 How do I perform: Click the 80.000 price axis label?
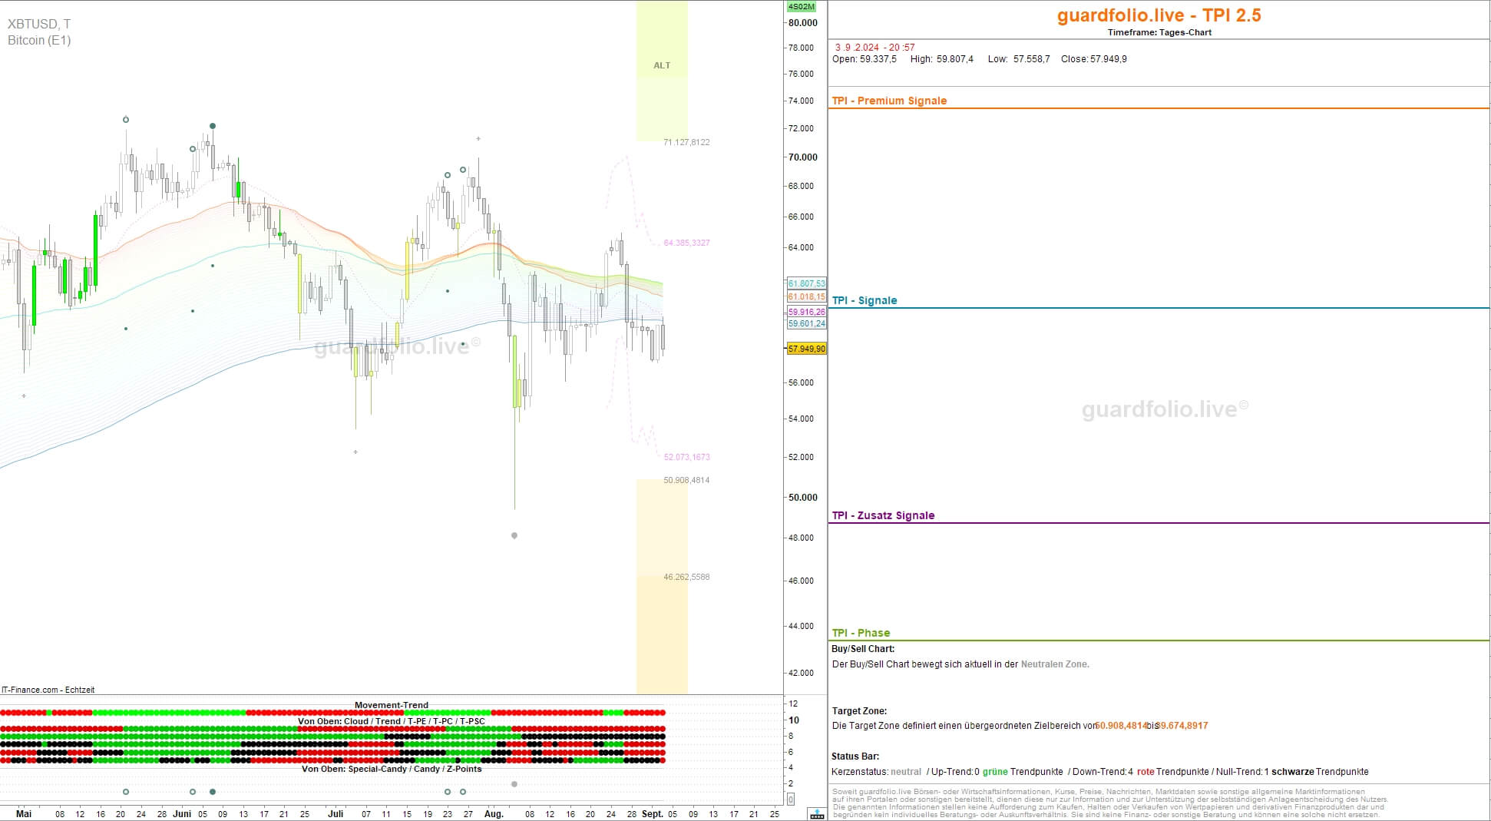coord(803,23)
